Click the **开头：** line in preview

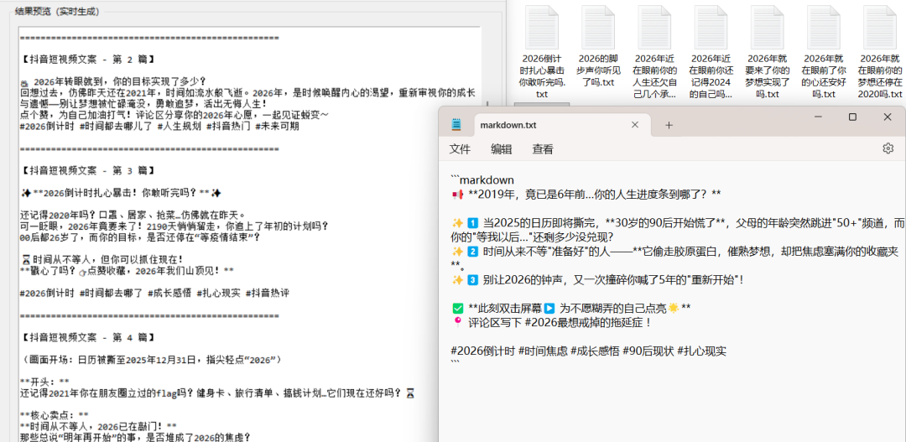pyautogui.click(x=44, y=382)
